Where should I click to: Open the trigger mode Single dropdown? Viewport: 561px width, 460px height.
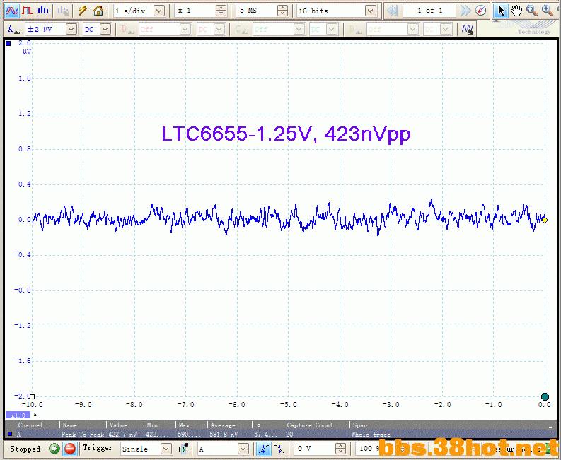(166, 449)
